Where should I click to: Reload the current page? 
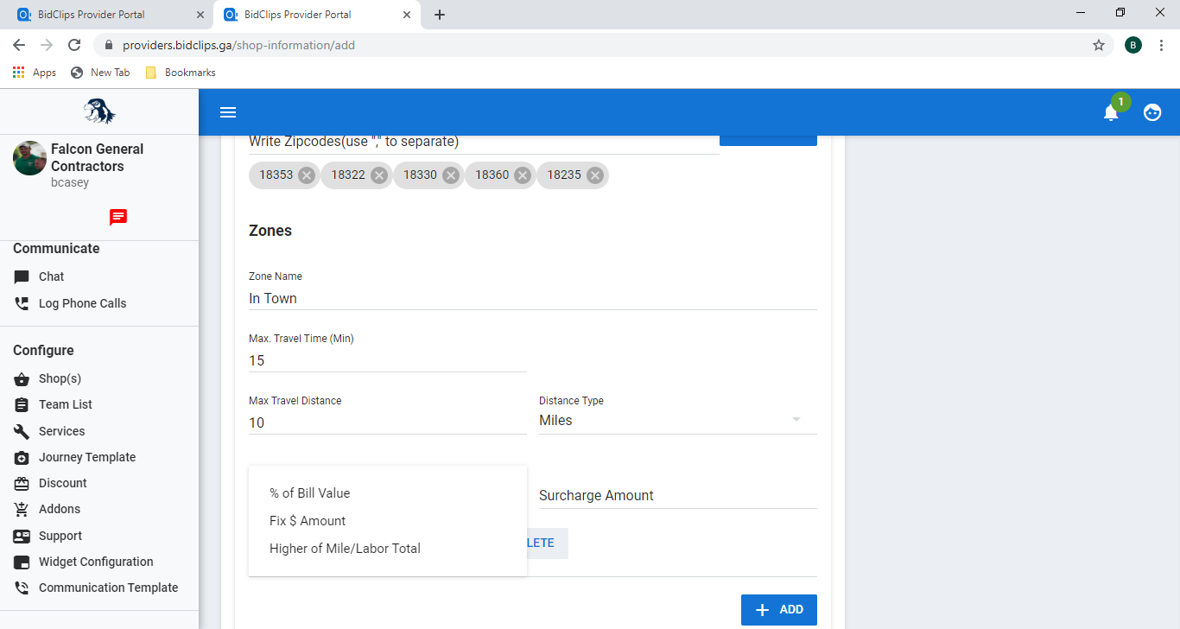[74, 45]
